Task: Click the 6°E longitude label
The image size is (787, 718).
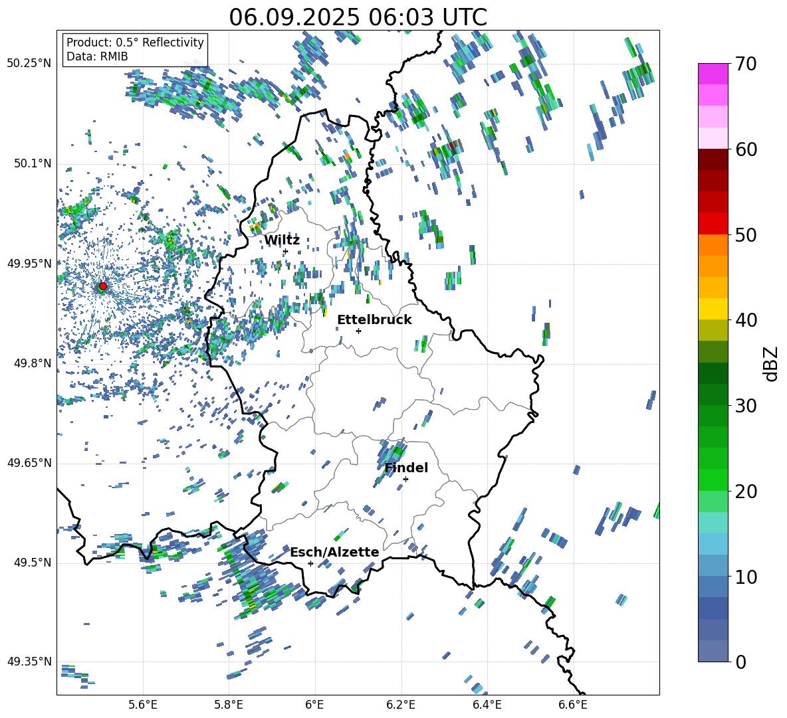Action: (314, 705)
